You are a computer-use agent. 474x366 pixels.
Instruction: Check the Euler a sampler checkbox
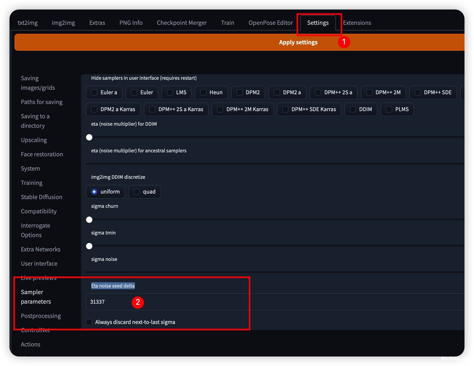(x=94, y=92)
